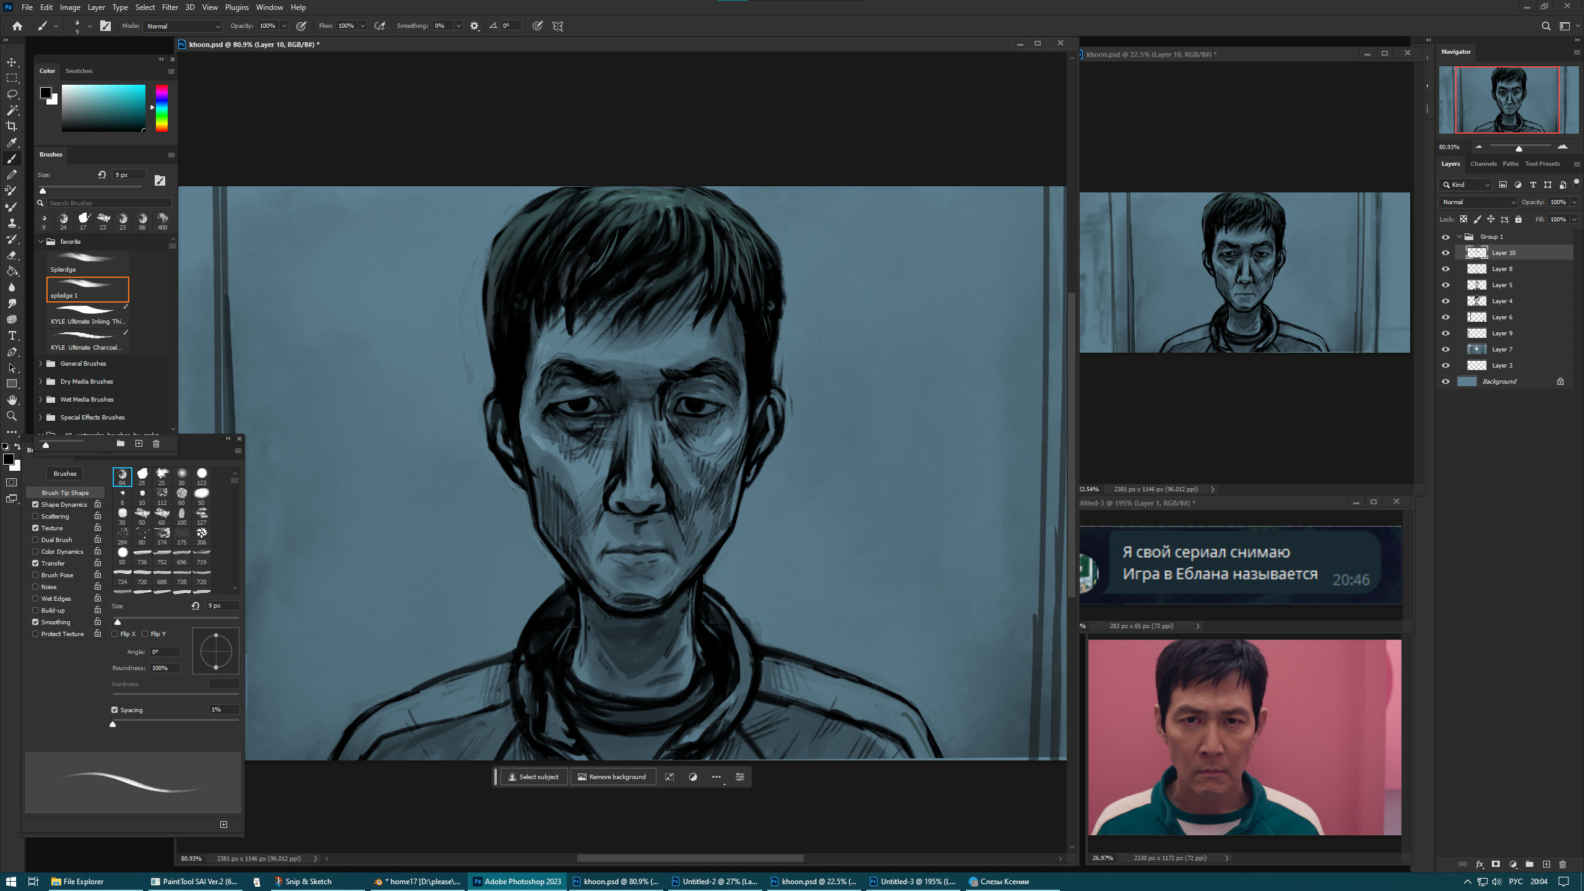
Task: Select the Eyedropper tool
Action: click(12, 142)
